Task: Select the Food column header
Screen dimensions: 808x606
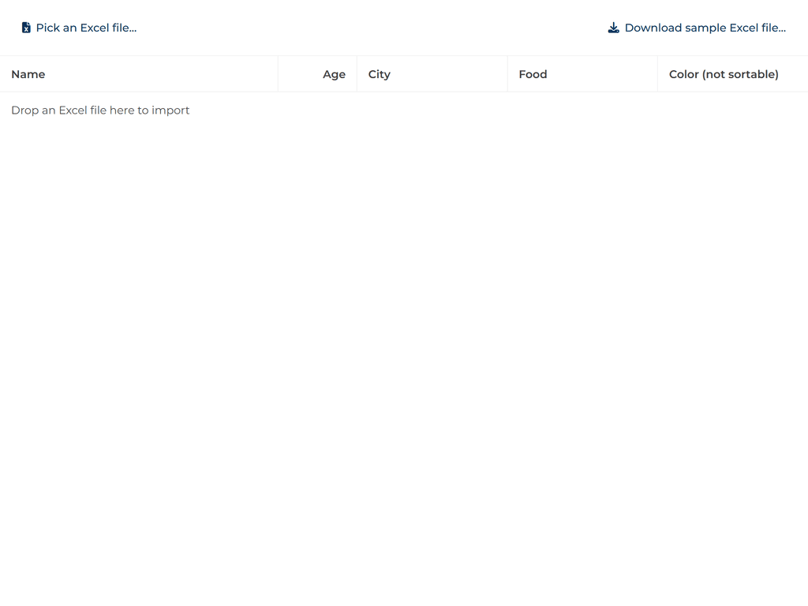Action: click(x=533, y=74)
